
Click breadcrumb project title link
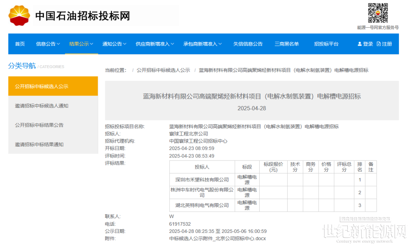(x=284, y=70)
